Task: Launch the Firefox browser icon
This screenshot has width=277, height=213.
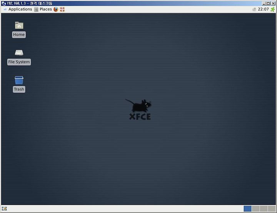Action: [56, 9]
